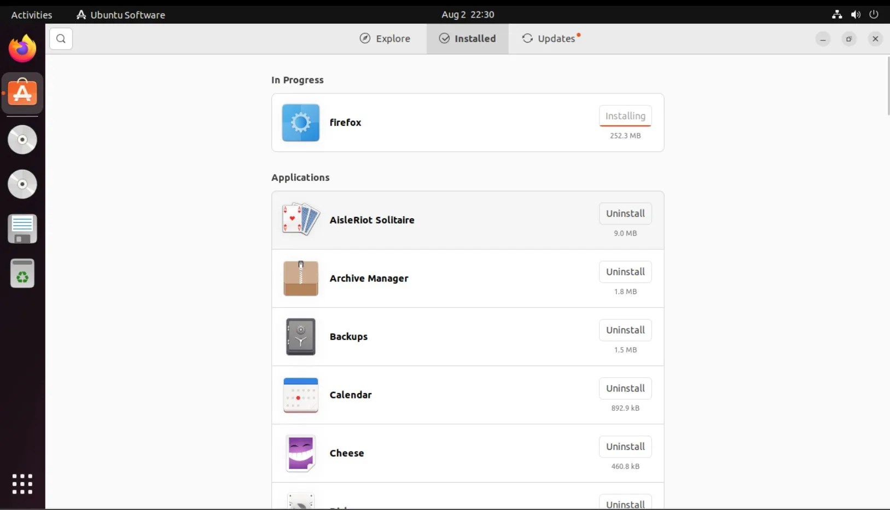Click the Ubuntu Software dock icon
This screenshot has height=510, width=890.
coord(22,93)
